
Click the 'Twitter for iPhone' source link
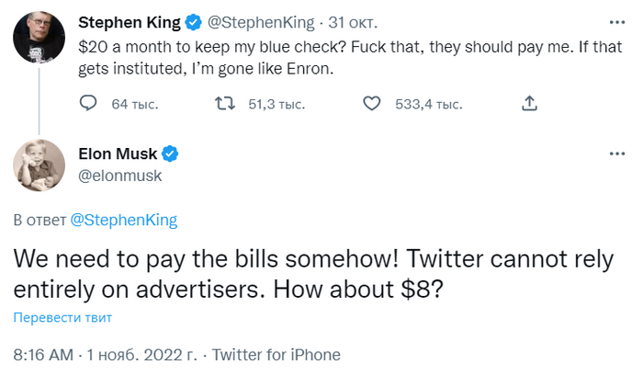276,355
